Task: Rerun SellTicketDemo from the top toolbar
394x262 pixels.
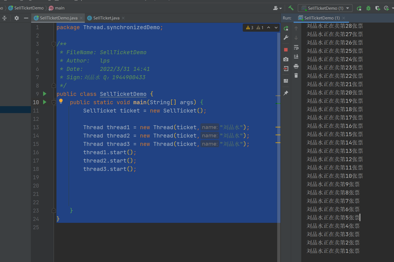Action: click(359, 8)
